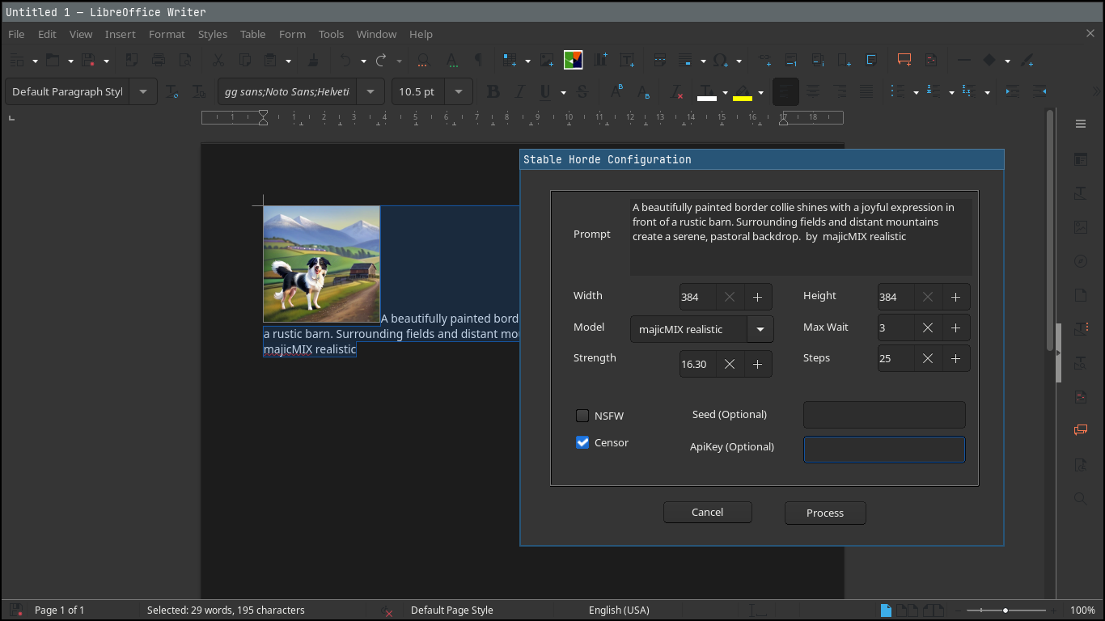The height and width of the screenshot is (621, 1105).
Task: Open the Tools menu
Action: pyautogui.click(x=331, y=34)
